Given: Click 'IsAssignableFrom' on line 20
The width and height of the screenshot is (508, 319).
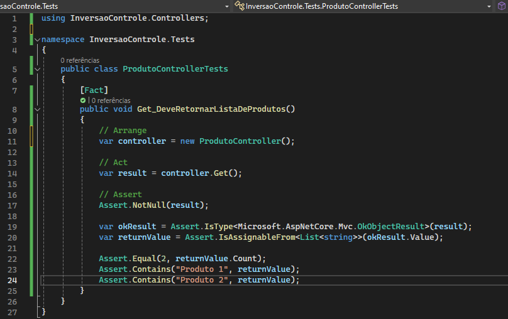Looking at the screenshot, I should click(257, 237).
